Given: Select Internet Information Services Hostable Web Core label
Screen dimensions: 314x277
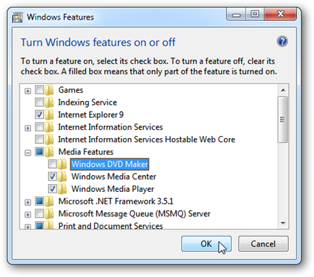Looking at the screenshot, I should coord(147,140).
